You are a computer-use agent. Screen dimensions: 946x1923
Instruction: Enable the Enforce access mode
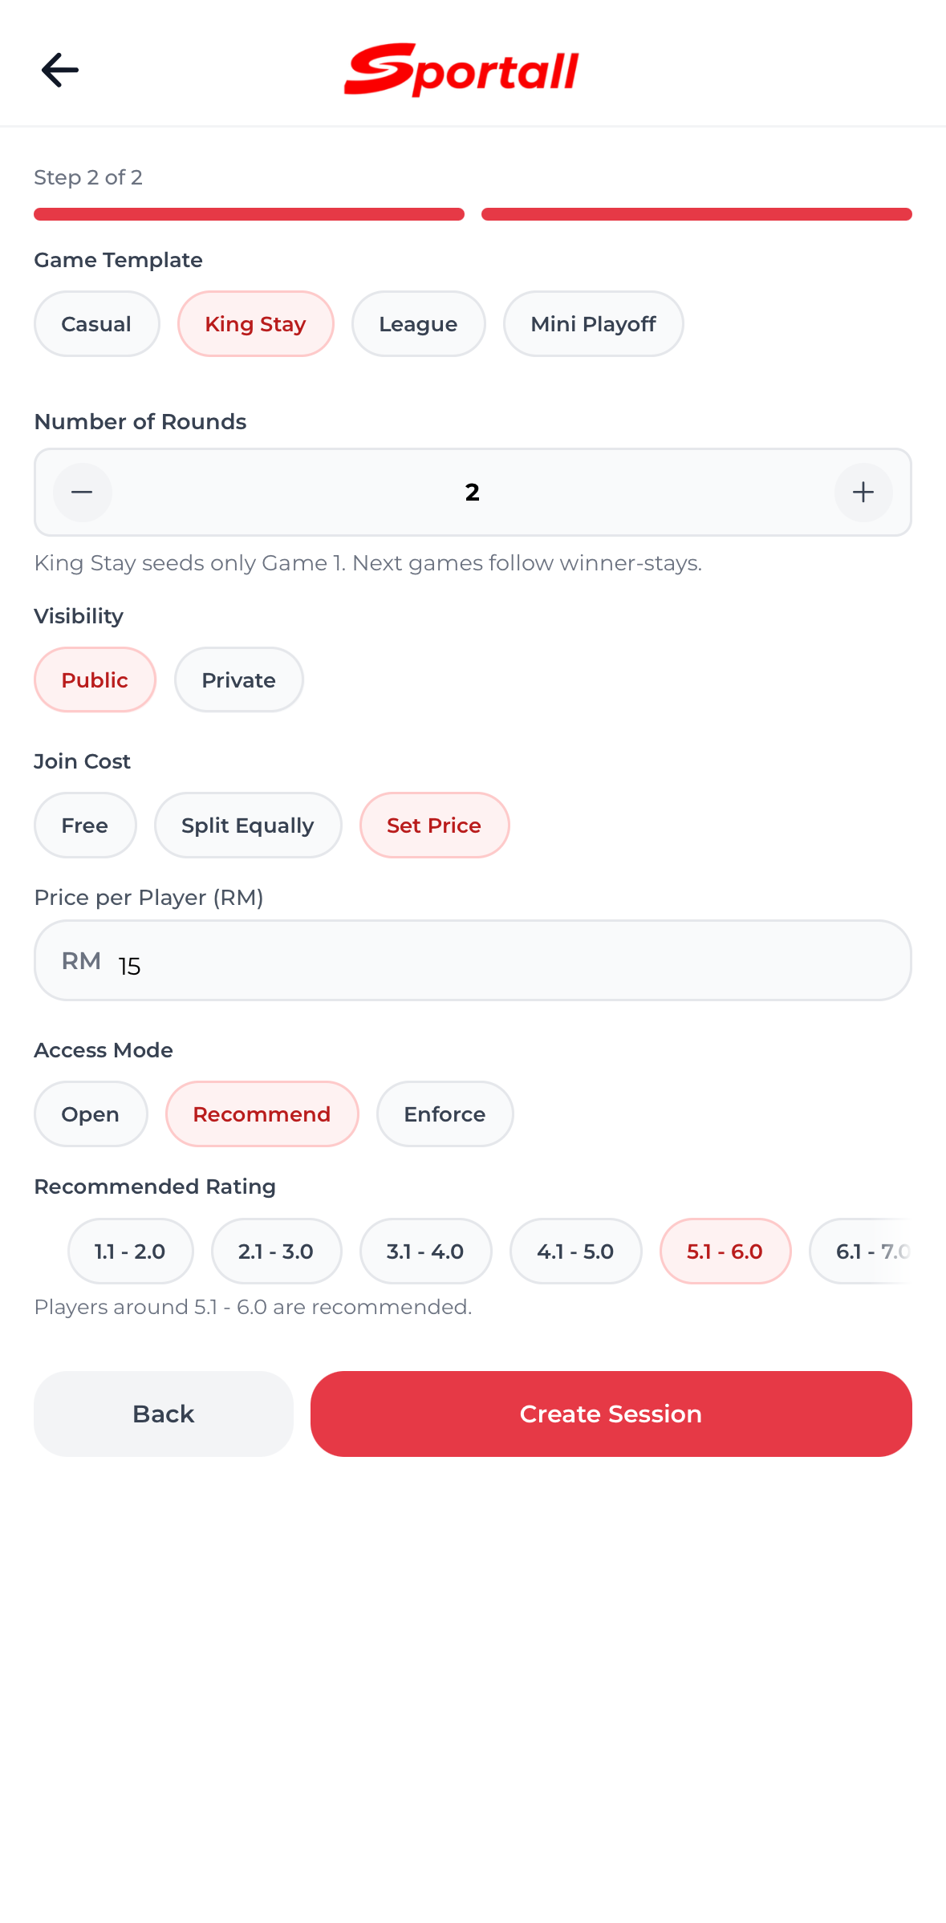point(445,1114)
